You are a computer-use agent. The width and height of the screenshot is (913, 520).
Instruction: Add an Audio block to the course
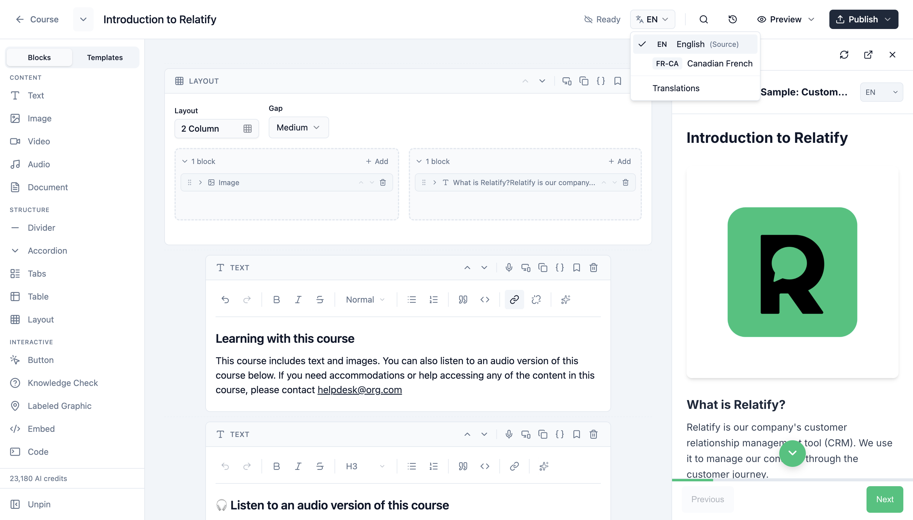coord(39,164)
